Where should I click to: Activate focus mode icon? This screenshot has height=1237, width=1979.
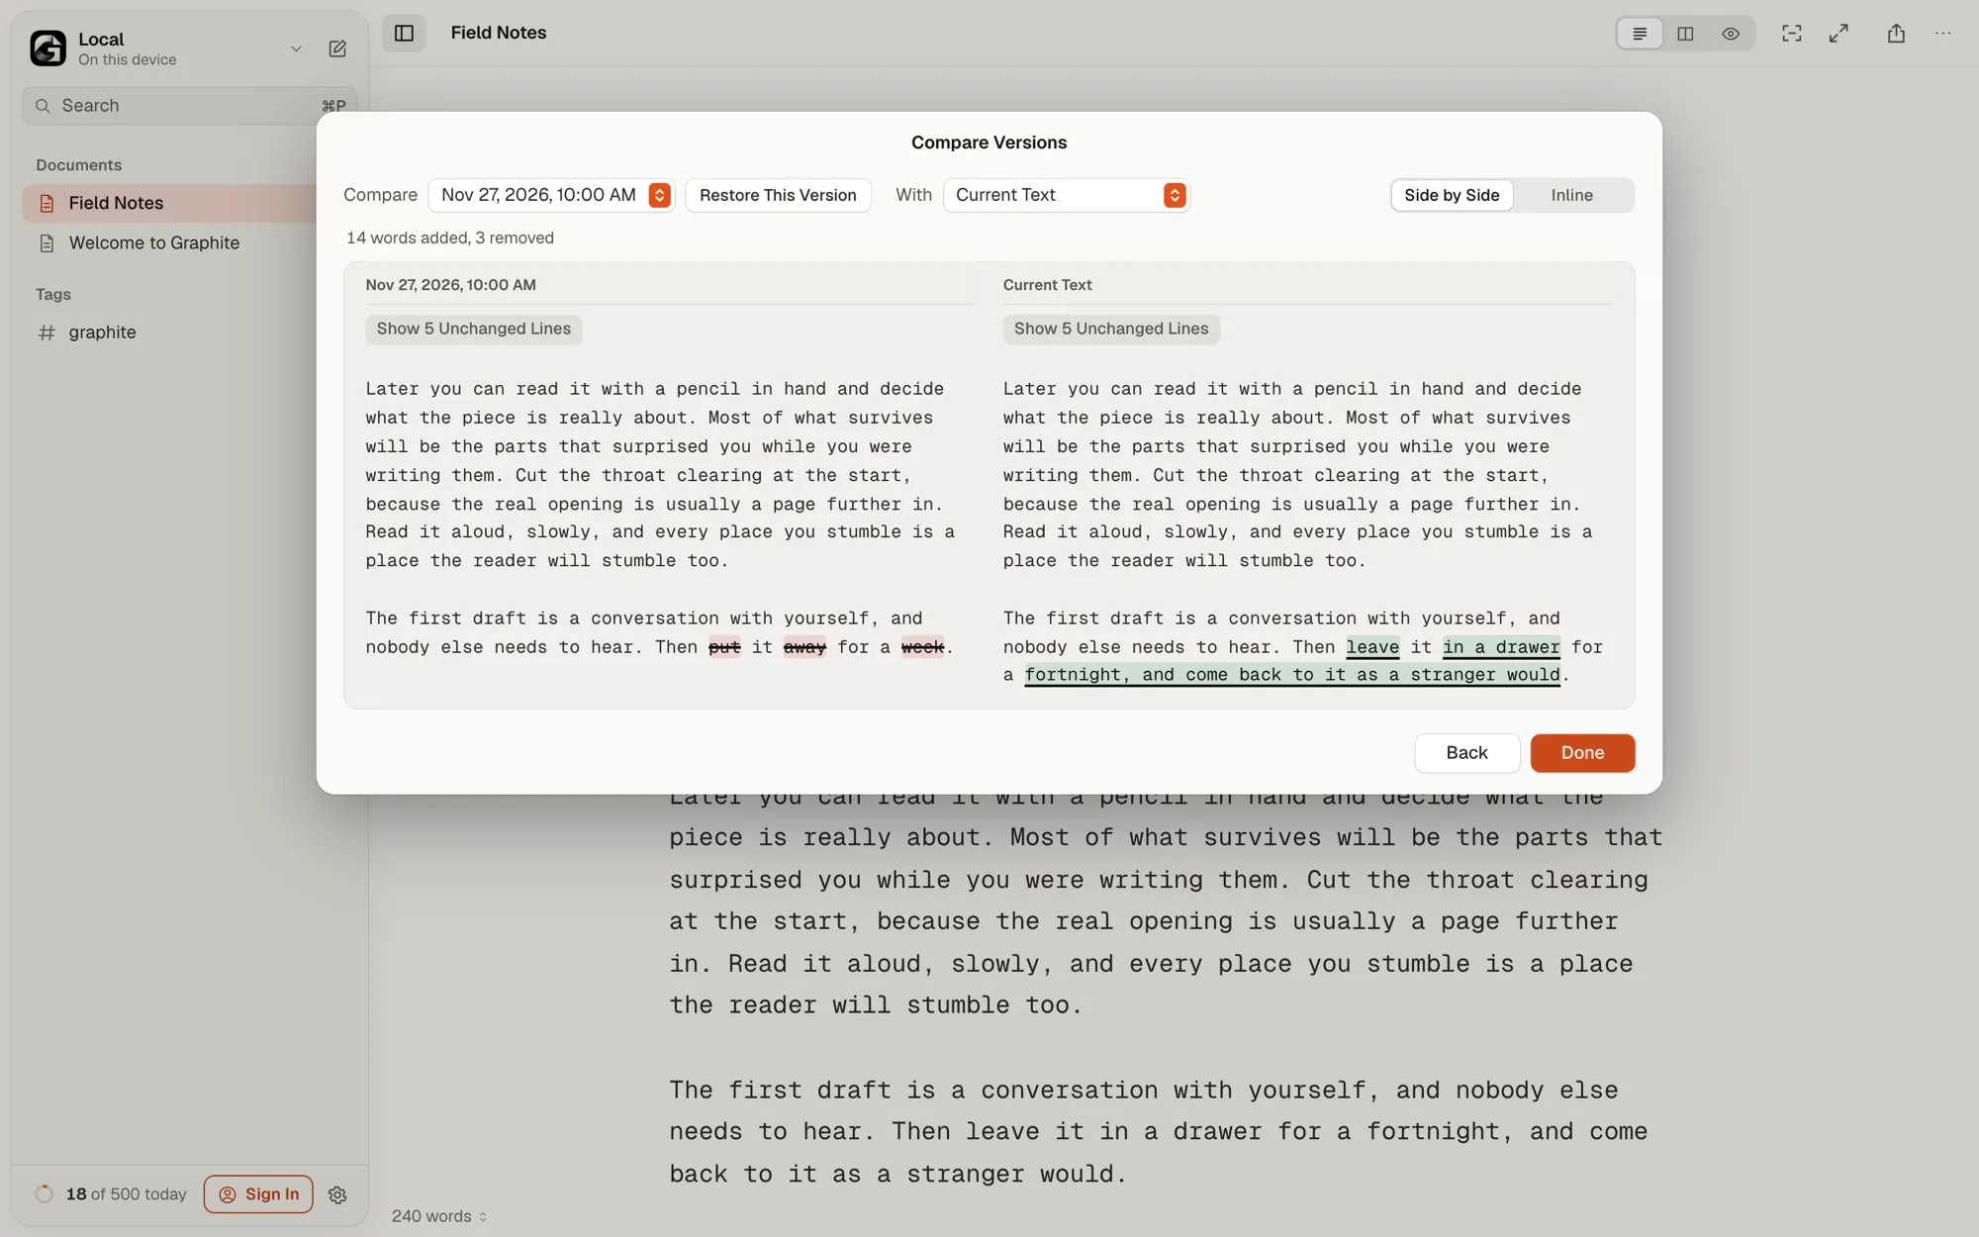point(1792,34)
